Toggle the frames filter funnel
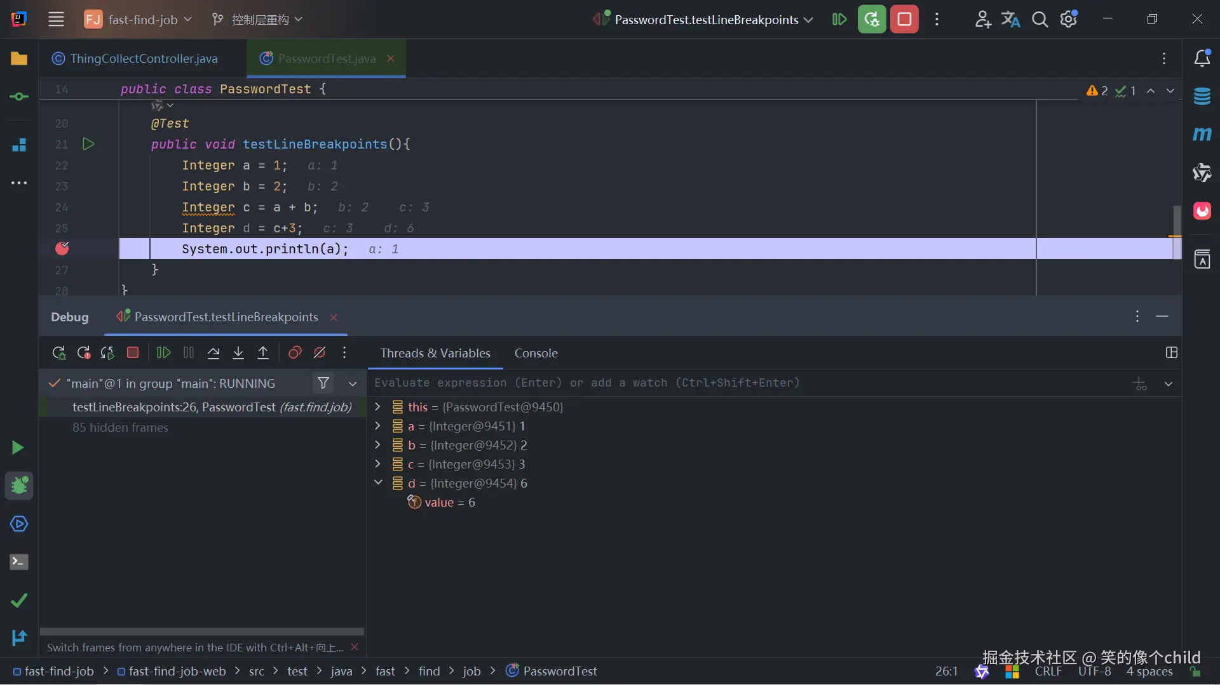 (323, 383)
